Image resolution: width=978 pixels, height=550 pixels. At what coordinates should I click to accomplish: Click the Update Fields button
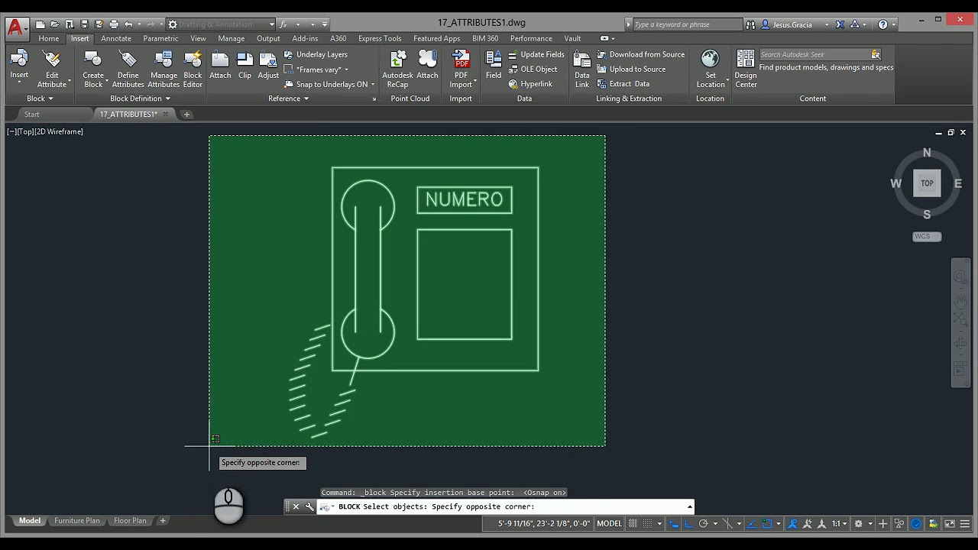[536, 54]
